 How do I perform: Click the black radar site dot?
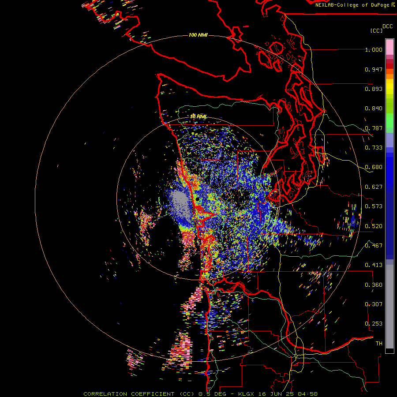coord(197,199)
